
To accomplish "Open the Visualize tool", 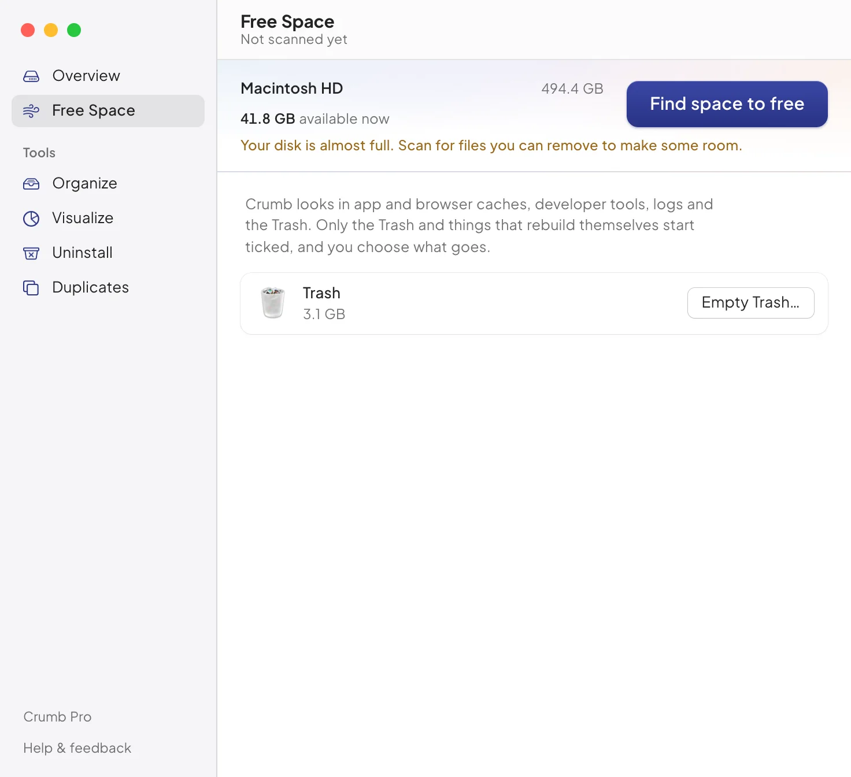I will [108, 218].
